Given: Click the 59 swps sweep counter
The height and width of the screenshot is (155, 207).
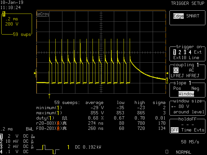Looking at the screenshot, I should pos(22,35).
